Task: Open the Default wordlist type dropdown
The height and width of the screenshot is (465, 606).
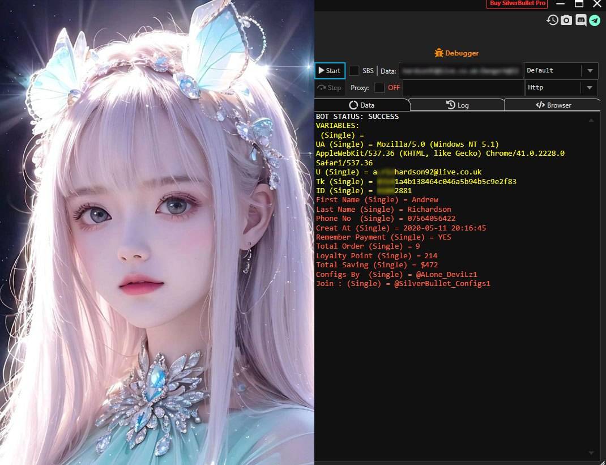Action: (x=561, y=71)
